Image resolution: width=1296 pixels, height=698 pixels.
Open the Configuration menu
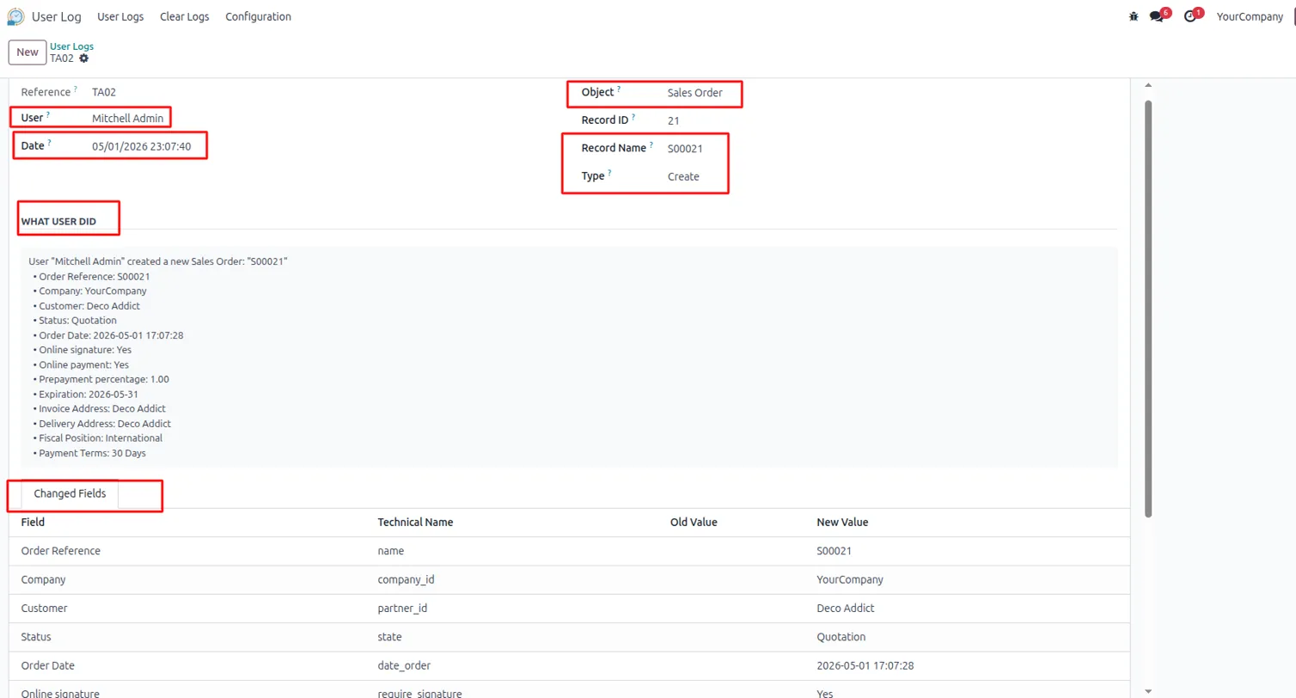point(258,16)
